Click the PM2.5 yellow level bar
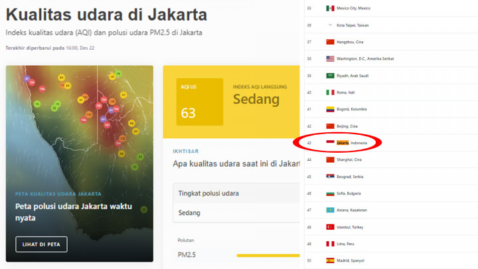478x269 pixels. pyautogui.click(x=268, y=256)
